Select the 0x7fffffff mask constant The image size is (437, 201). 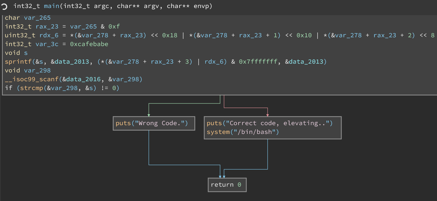(258, 62)
